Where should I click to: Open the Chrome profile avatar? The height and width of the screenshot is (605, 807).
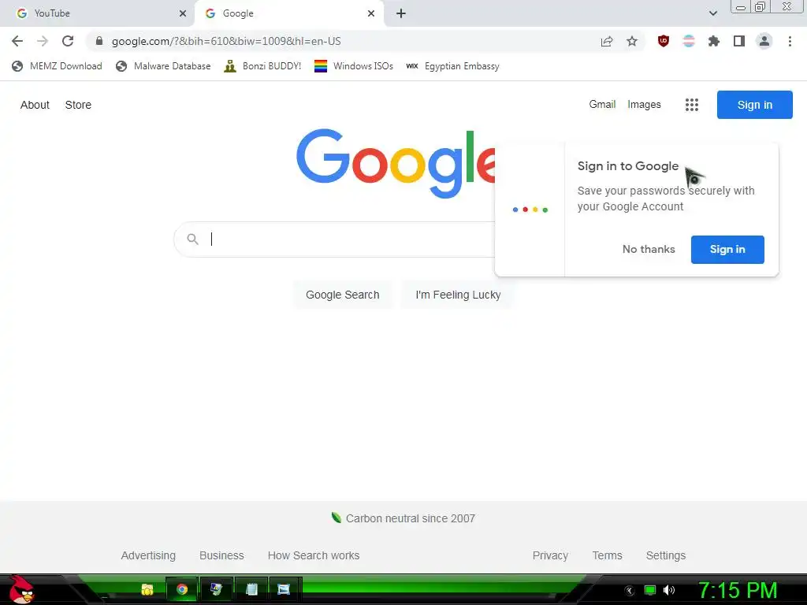pyautogui.click(x=764, y=41)
